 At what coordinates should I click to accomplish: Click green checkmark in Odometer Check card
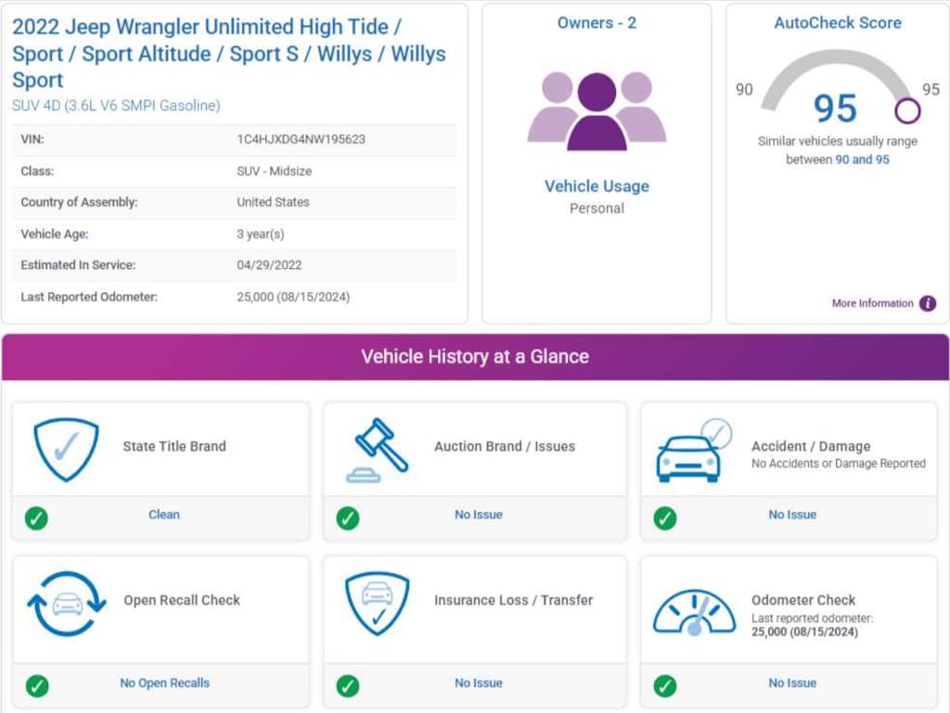tap(665, 686)
